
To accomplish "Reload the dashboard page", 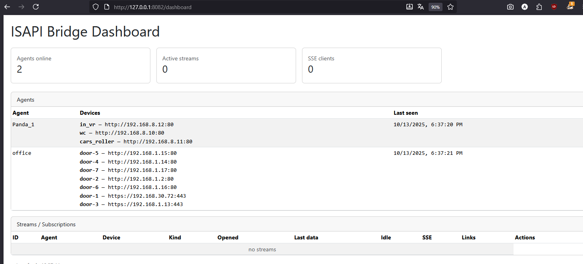I will tap(36, 7).
